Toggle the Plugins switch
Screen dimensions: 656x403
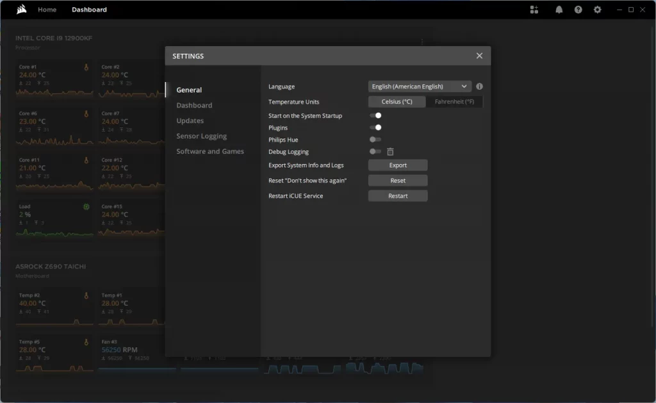375,127
